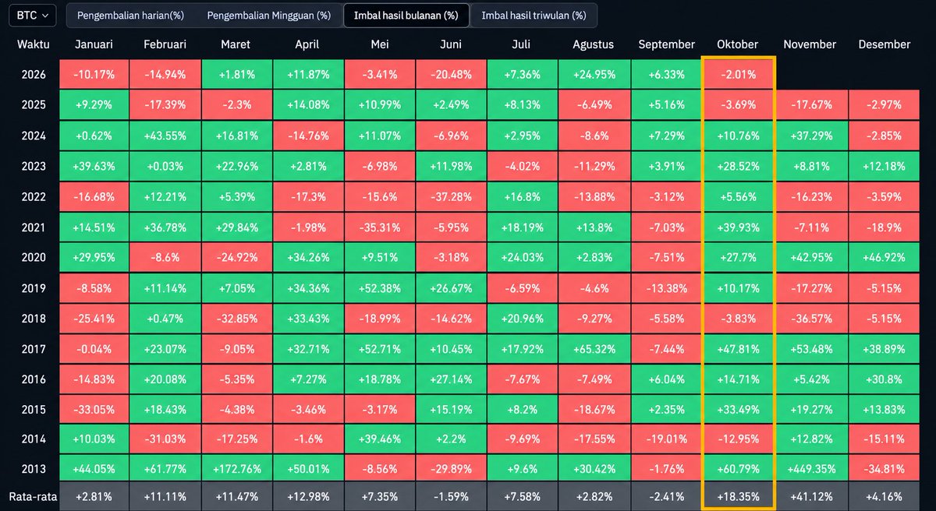This screenshot has height=511, width=936.
Task: Click the Mei column header
Action: click(379, 44)
